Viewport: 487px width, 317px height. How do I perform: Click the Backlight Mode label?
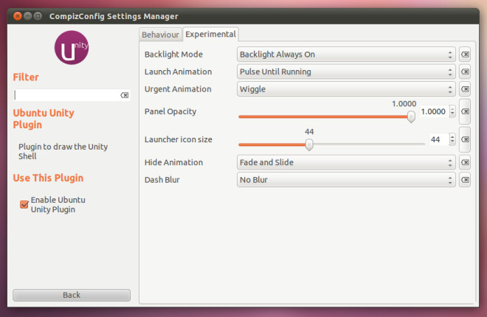pos(173,55)
